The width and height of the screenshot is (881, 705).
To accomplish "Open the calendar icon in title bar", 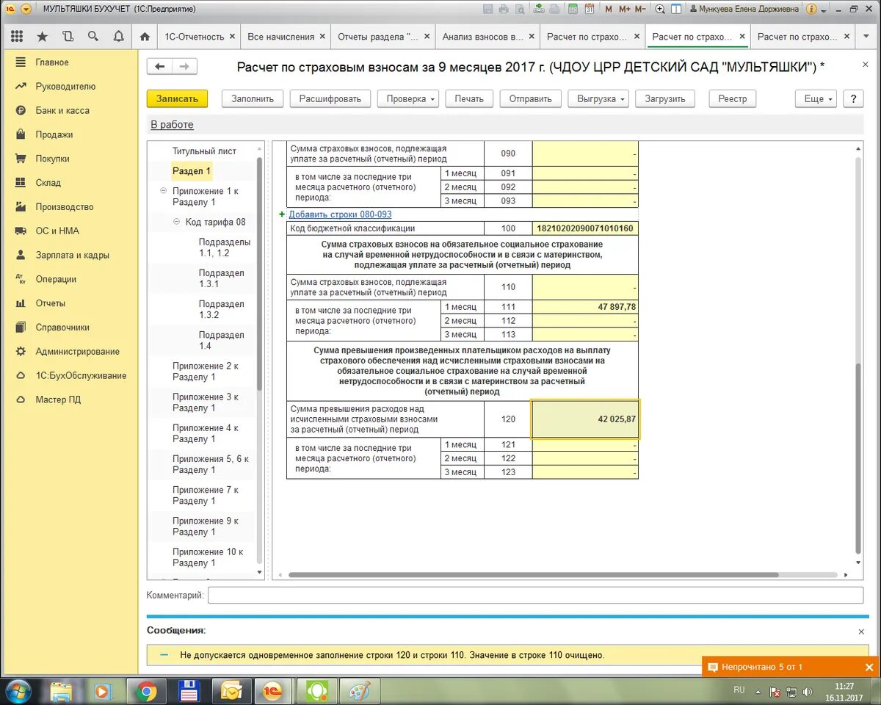I will tap(590, 9).
